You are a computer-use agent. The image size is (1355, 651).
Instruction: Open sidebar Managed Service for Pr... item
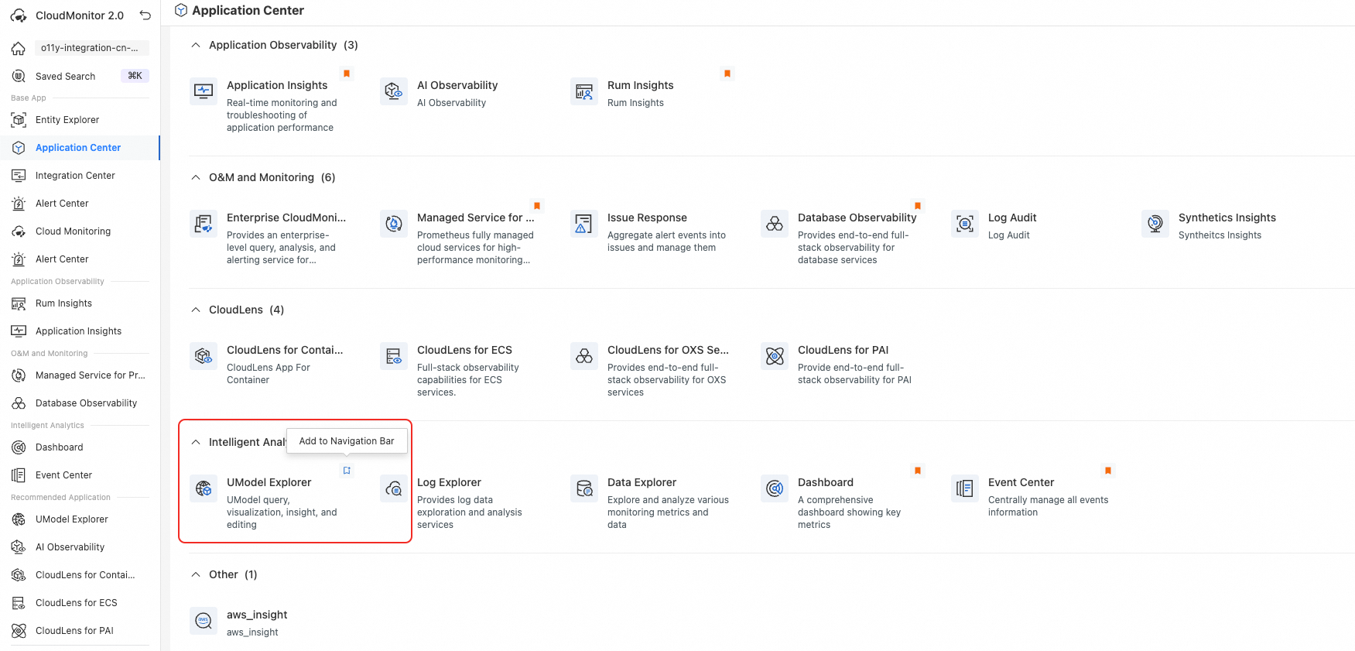coord(80,375)
